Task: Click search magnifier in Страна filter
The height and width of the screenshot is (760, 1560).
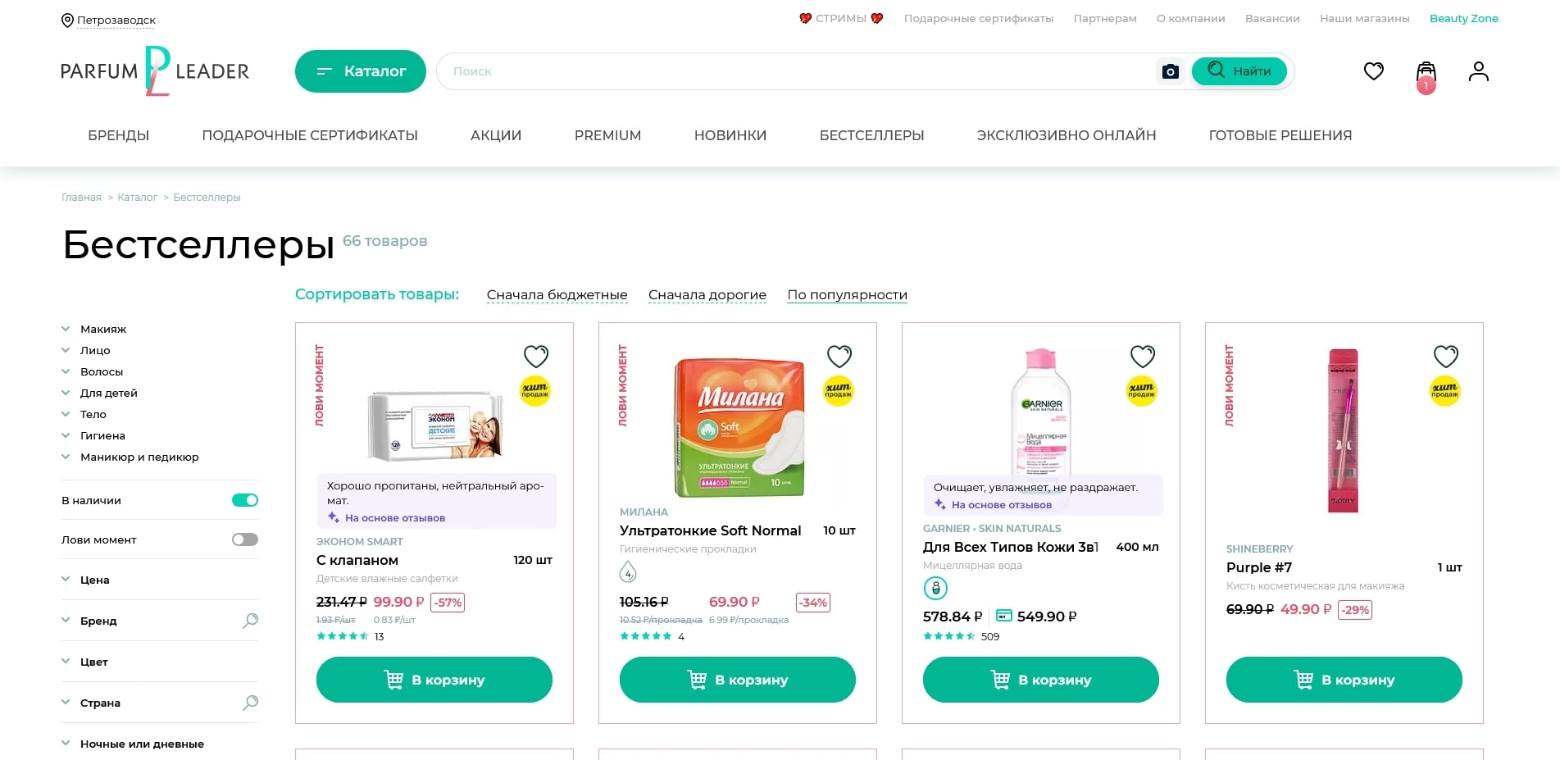Action: pos(251,703)
